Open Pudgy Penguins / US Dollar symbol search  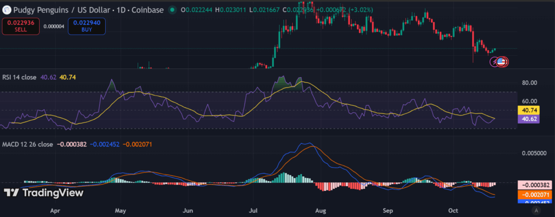(81, 10)
